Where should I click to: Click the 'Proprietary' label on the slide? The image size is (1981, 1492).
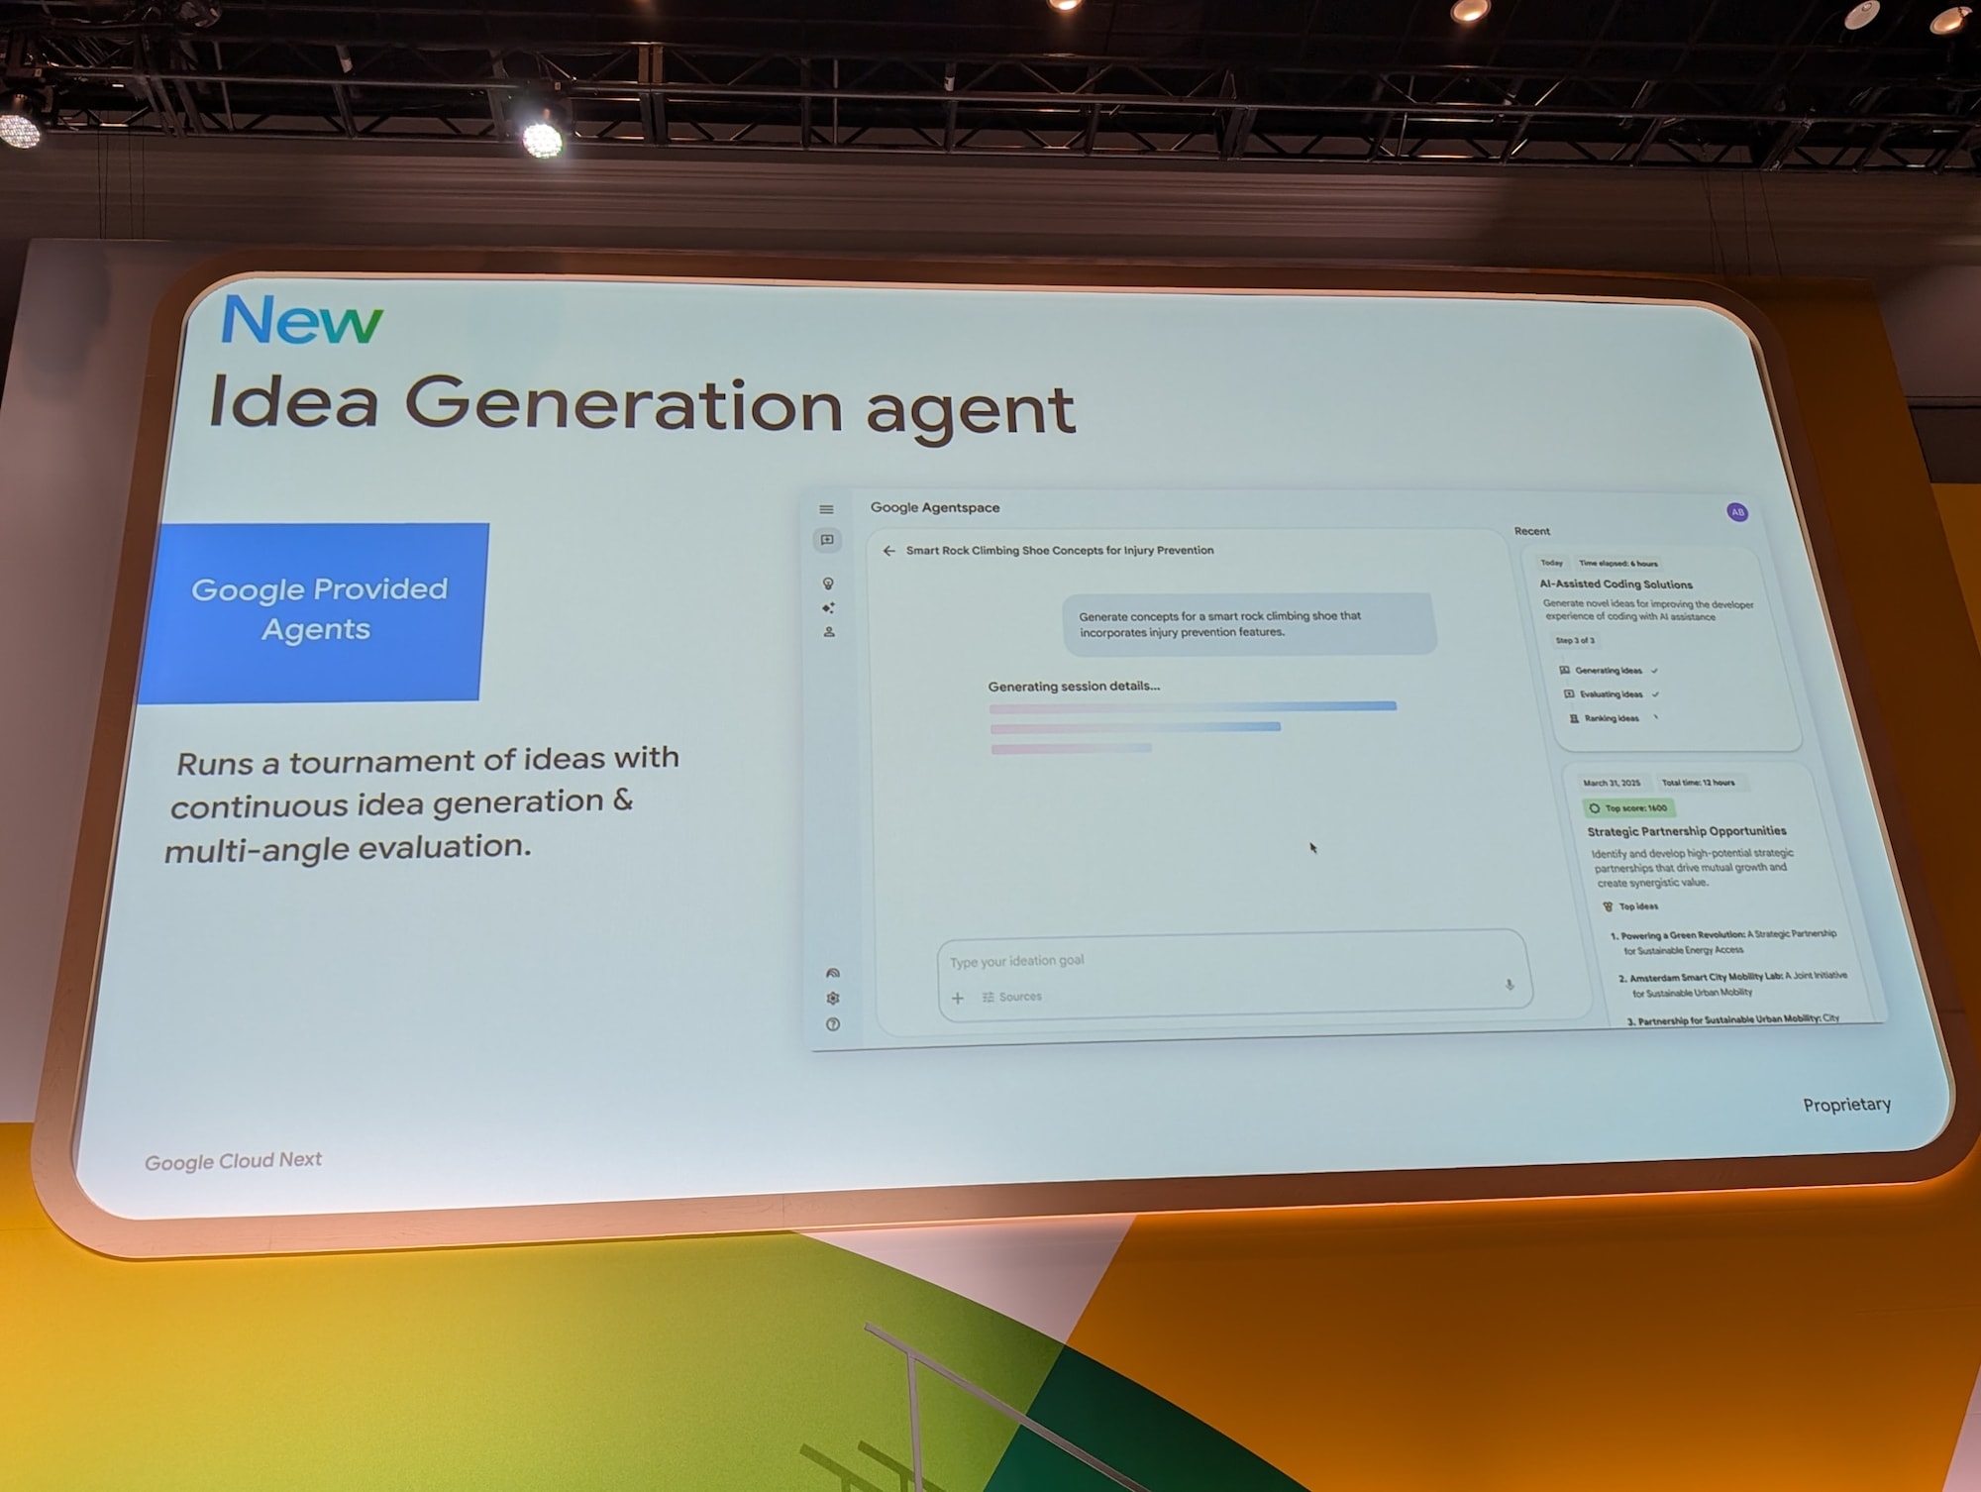1846,1105
